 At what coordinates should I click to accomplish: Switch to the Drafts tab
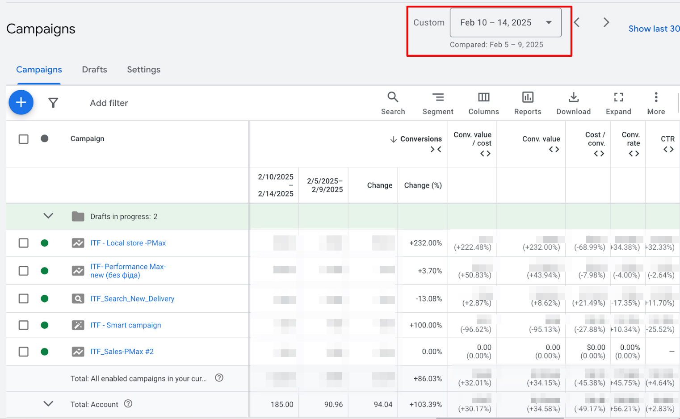(x=94, y=70)
